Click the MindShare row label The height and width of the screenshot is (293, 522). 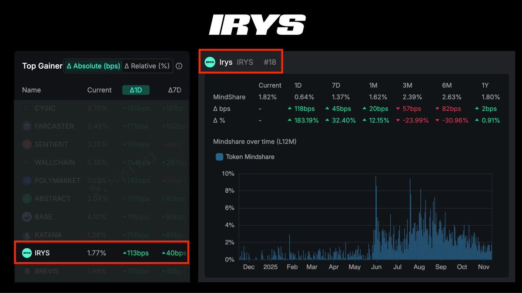point(229,97)
